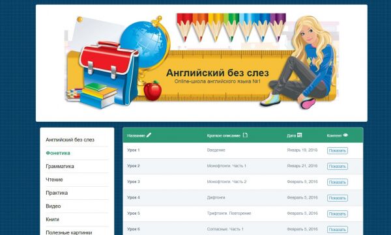Click Показать for the Дифтонги lesson
The height and width of the screenshot is (235, 391).
point(338,198)
